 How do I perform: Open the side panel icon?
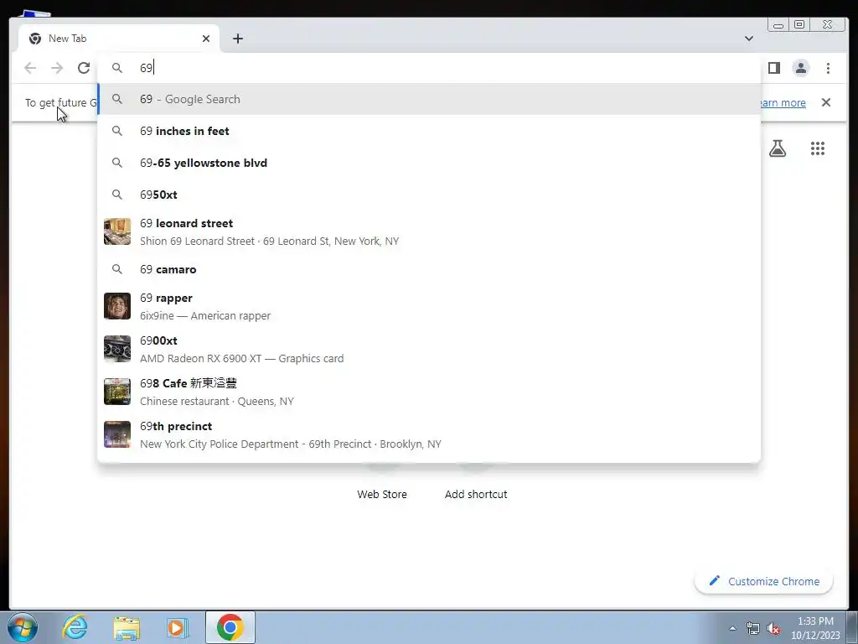[773, 68]
